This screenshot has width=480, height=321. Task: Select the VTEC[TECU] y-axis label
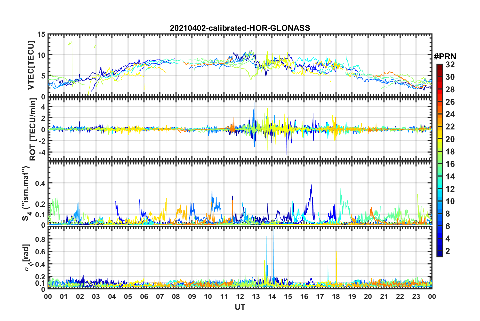click(31, 66)
